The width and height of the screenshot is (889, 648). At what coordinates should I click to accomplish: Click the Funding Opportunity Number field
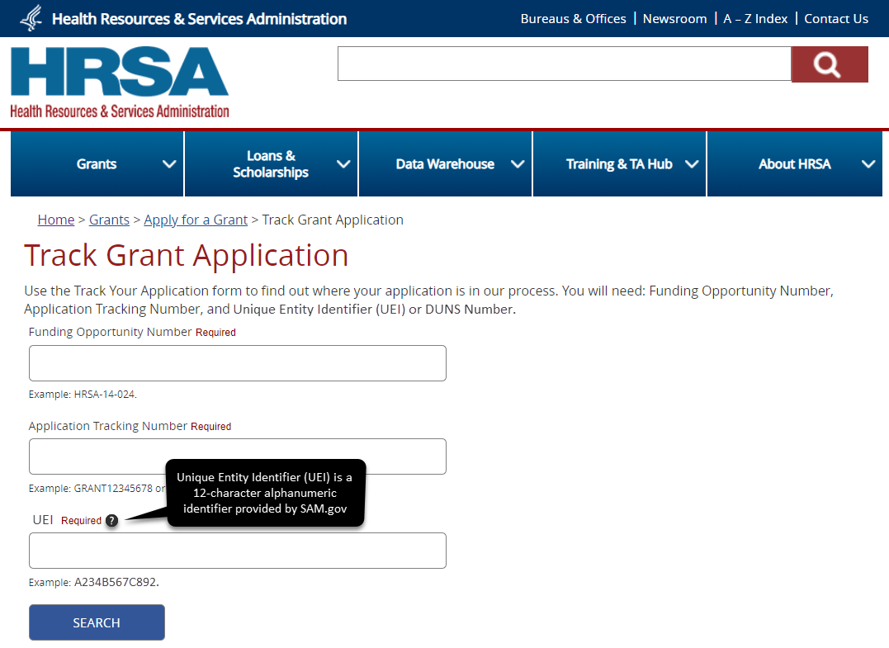click(x=238, y=363)
